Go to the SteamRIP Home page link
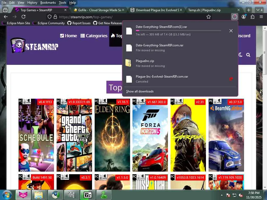Screen dimensions: 267x200 click(69, 36)
